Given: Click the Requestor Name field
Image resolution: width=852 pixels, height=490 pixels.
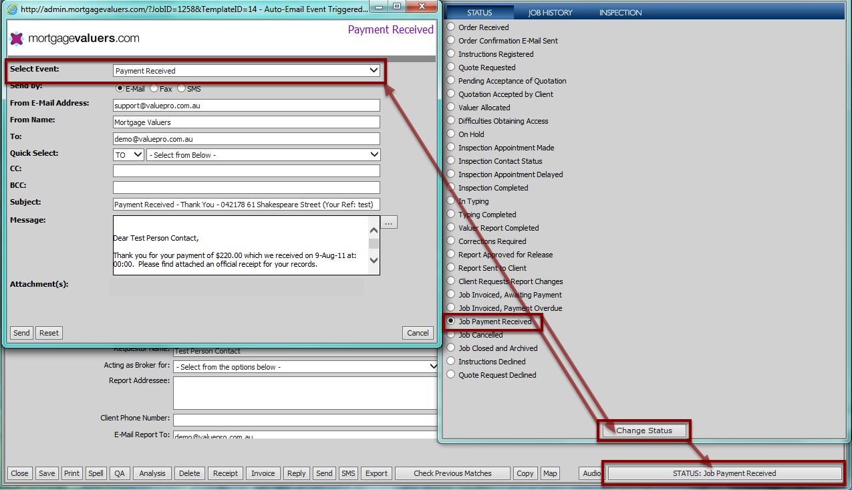Looking at the screenshot, I should coord(305,351).
